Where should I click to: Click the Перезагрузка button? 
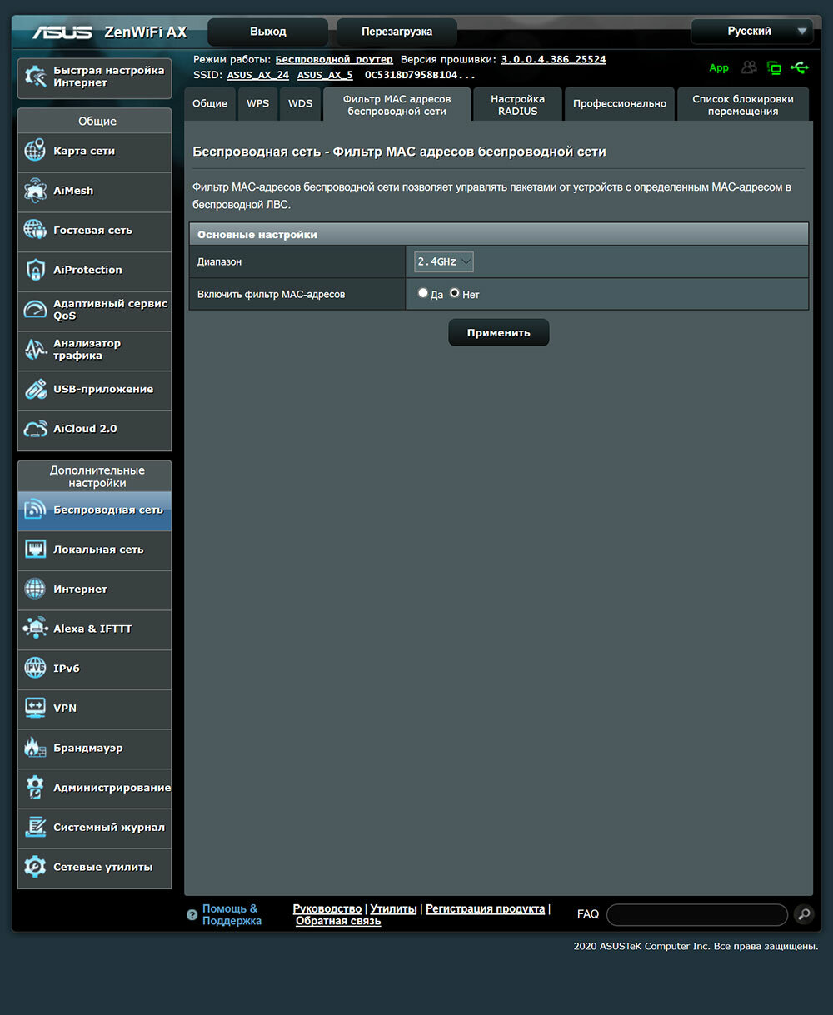click(397, 32)
